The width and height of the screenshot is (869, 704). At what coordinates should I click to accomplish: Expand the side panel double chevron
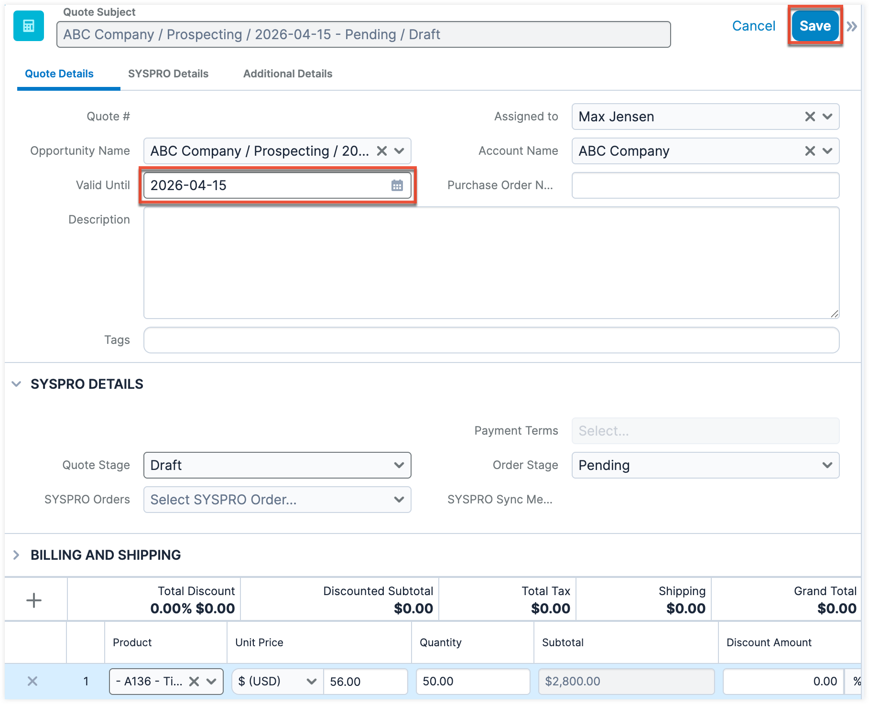click(852, 26)
